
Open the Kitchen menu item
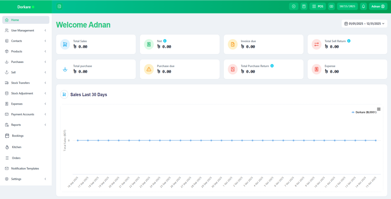16,147
